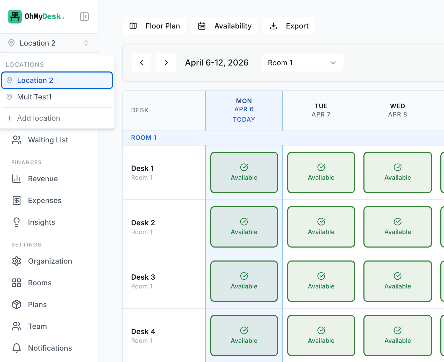The height and width of the screenshot is (362, 444).
Task: Open the Insights page
Action: (41, 222)
